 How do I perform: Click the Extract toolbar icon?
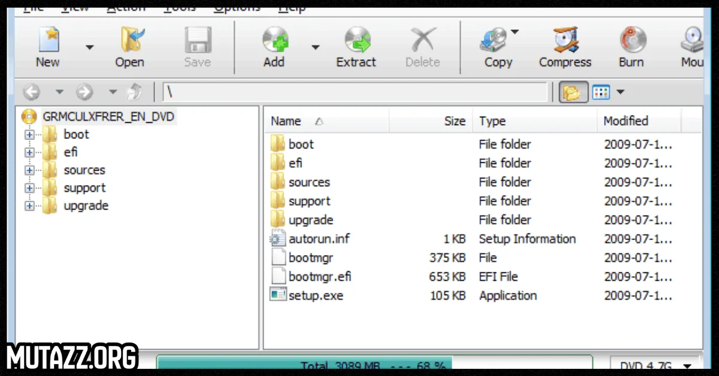pyautogui.click(x=356, y=41)
